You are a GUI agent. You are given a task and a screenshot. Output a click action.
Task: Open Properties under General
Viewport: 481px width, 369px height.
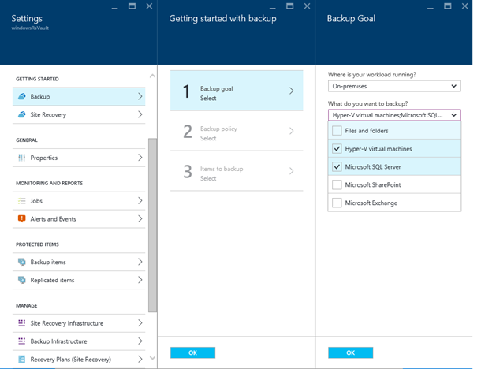[79, 158]
